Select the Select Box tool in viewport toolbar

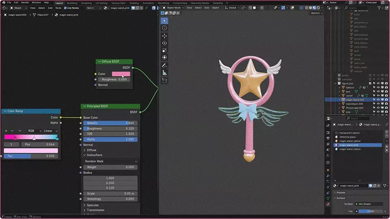pyautogui.click(x=165, y=21)
